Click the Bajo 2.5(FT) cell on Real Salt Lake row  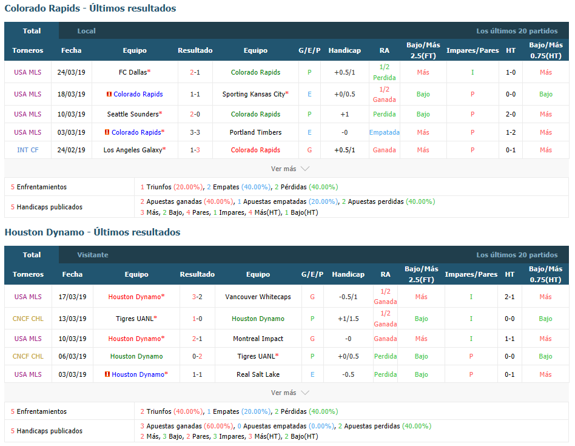[422, 374]
